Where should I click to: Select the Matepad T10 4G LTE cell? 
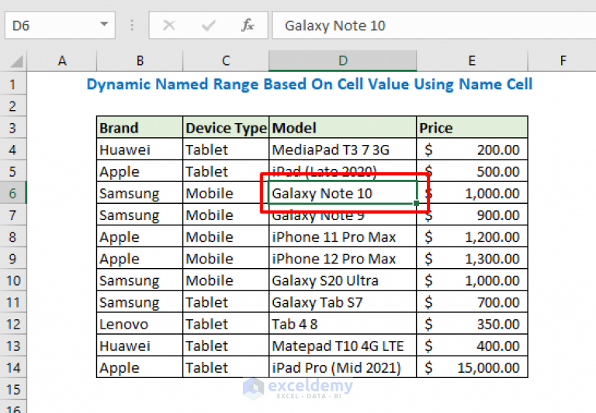(x=343, y=346)
